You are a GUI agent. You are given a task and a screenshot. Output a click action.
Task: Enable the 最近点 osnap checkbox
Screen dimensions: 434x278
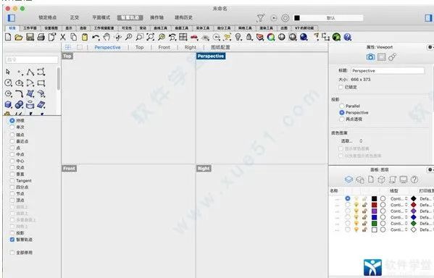[x=12, y=141]
